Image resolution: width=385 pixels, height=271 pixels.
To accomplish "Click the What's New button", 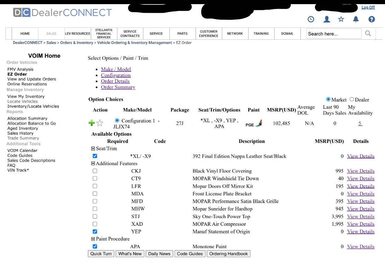I will coord(130,254).
